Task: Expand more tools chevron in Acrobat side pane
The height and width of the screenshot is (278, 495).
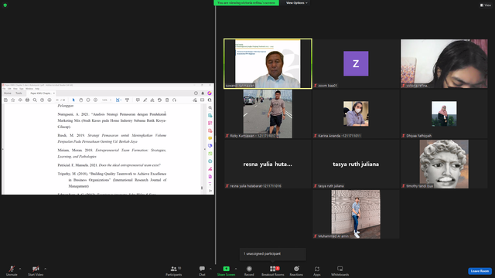Action: (210, 184)
